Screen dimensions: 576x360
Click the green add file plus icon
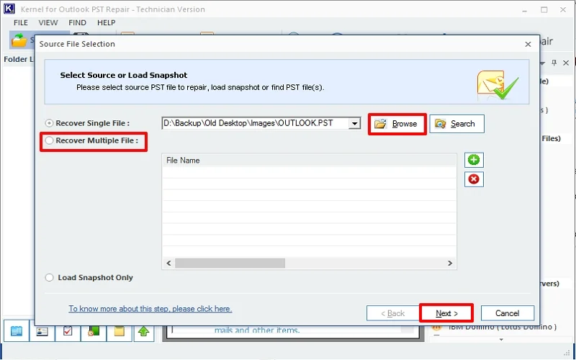coord(474,161)
